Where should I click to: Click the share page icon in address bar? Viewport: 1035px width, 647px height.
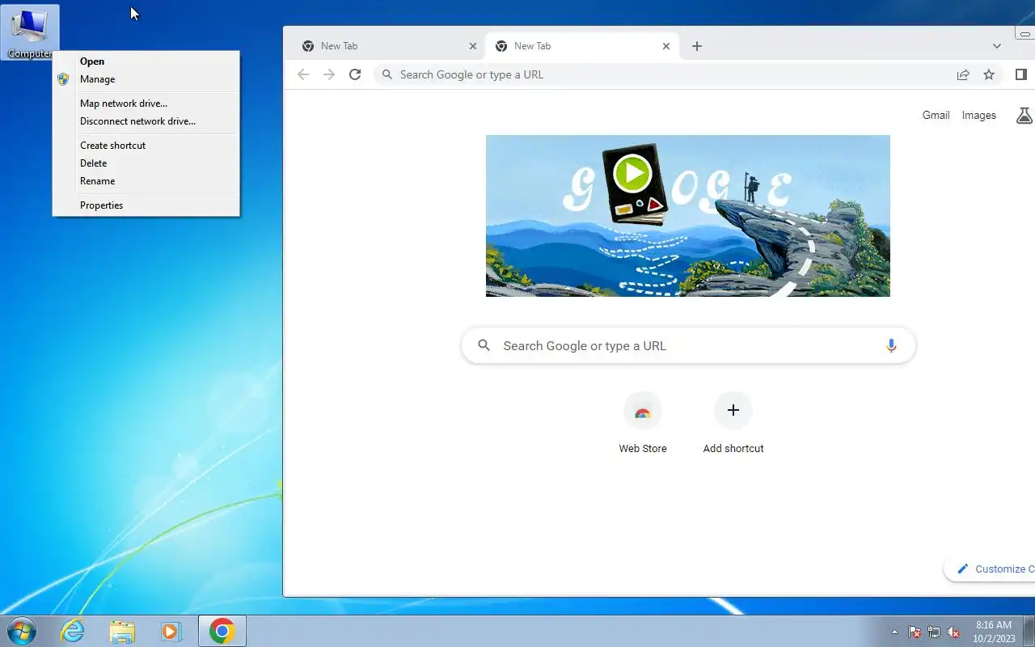962,74
